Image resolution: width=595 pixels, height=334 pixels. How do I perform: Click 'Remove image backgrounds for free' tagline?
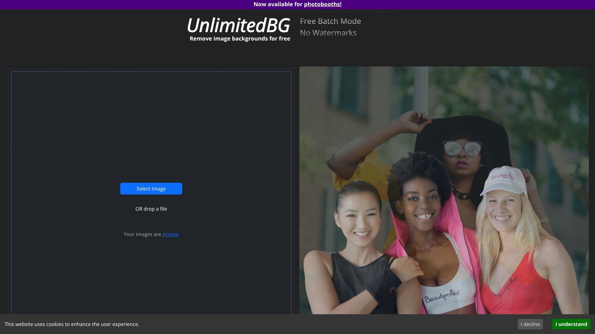240,39
